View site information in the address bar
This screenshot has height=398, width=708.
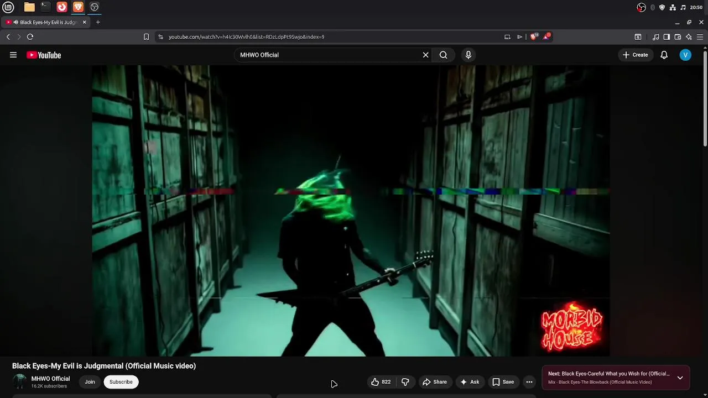160,37
